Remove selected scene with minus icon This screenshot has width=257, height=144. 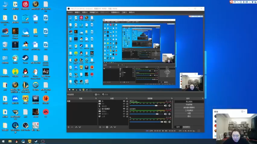click(x=72, y=127)
